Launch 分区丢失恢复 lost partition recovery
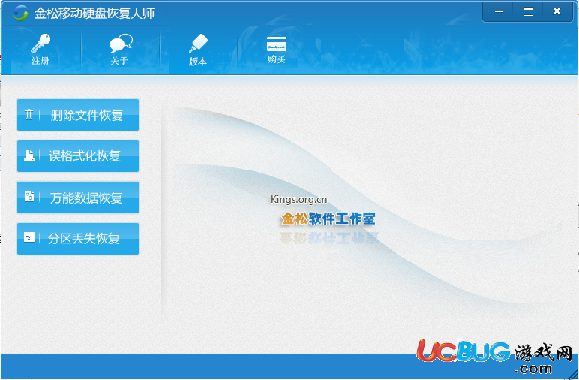579x380 pixels. (78, 239)
